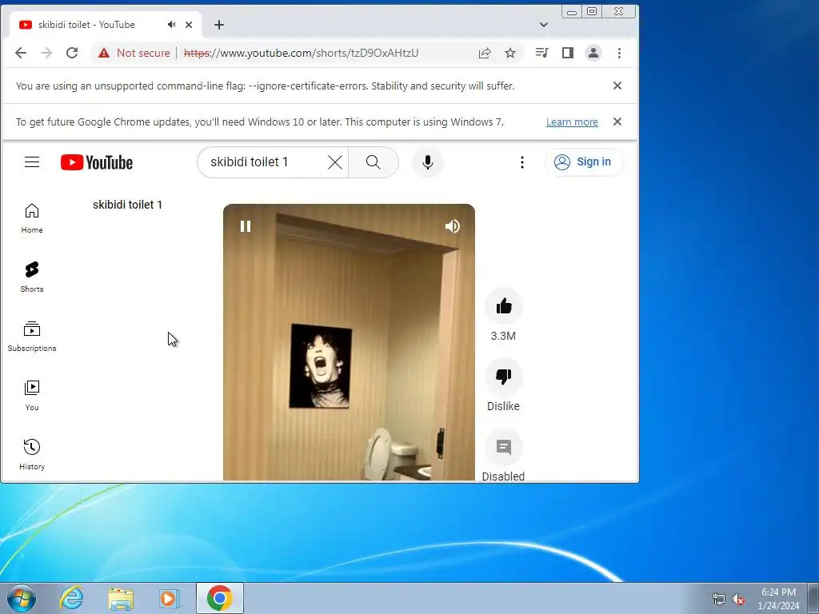Share this page from the address bar
Screen dimensions: 819x614
tap(485, 53)
